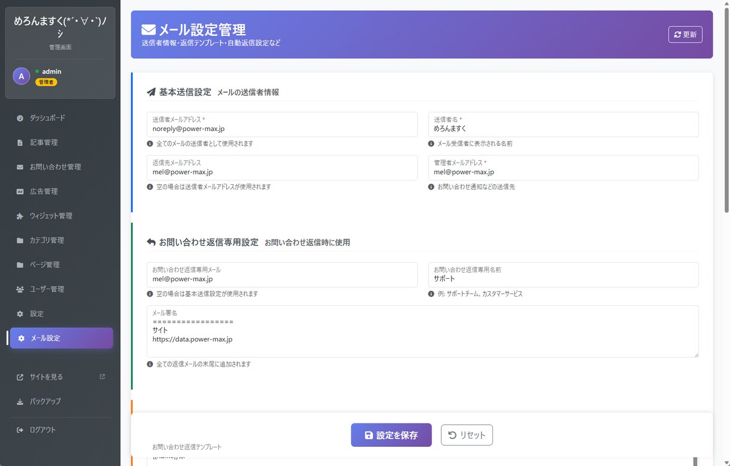Click the 基本送信設定 section heading
This screenshot has width=730, height=466.
185,92
